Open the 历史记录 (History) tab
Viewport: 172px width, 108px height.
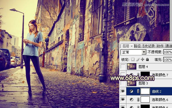tap(149, 46)
